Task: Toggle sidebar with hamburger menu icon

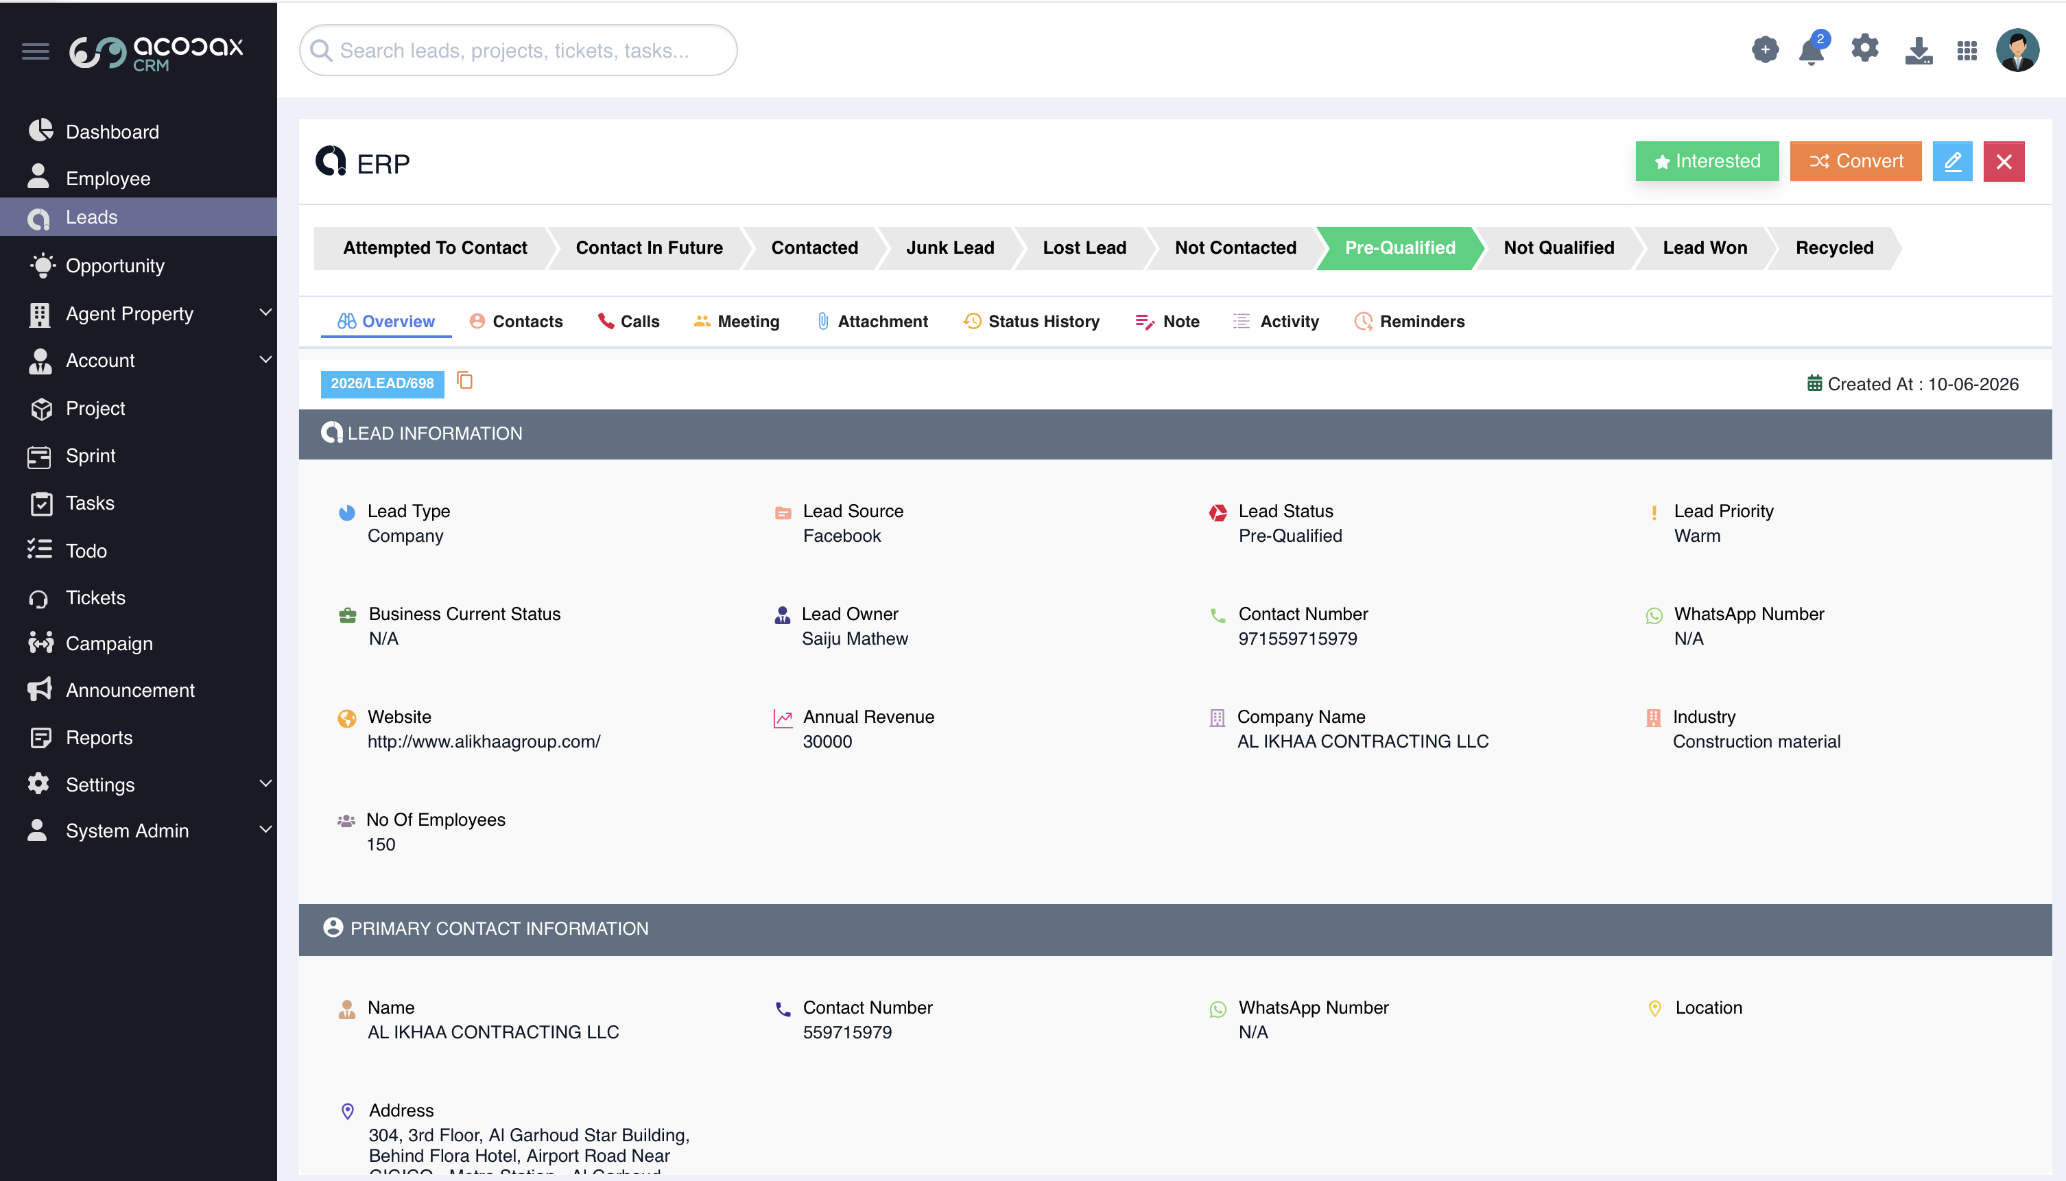Action: [x=36, y=51]
